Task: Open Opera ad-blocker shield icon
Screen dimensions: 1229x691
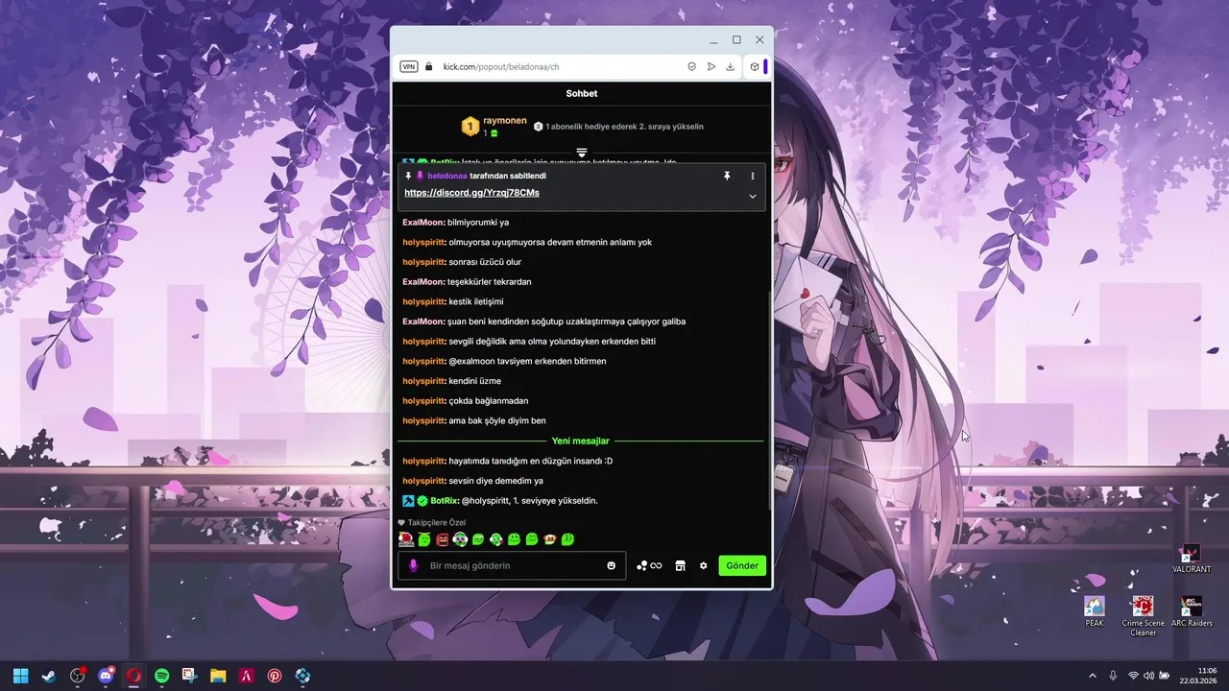Action: pyautogui.click(x=691, y=66)
